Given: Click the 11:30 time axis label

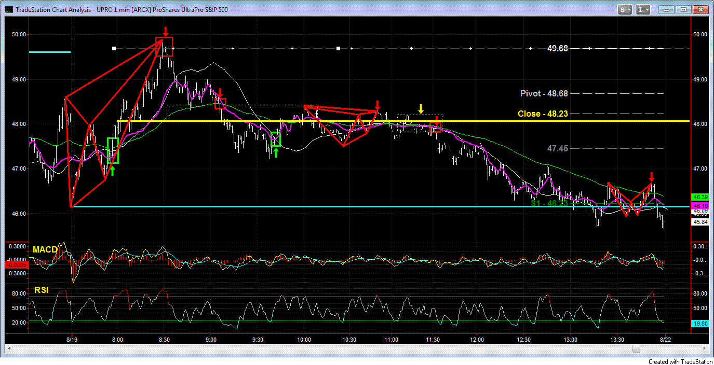Looking at the screenshot, I should [433, 340].
